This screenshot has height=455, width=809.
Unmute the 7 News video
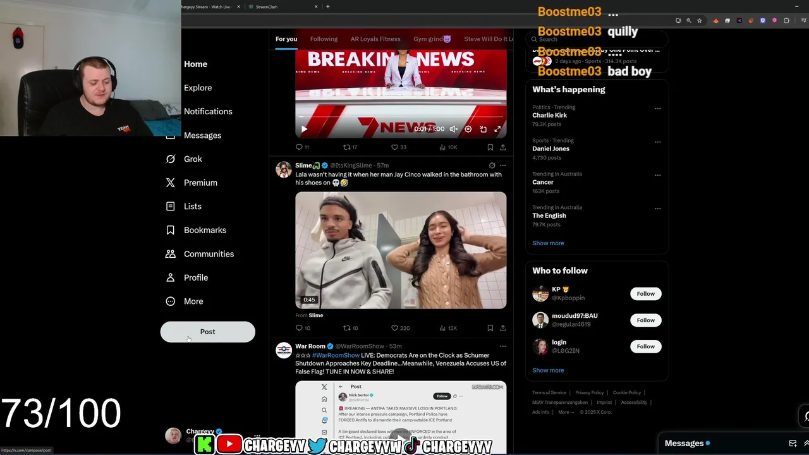453,129
